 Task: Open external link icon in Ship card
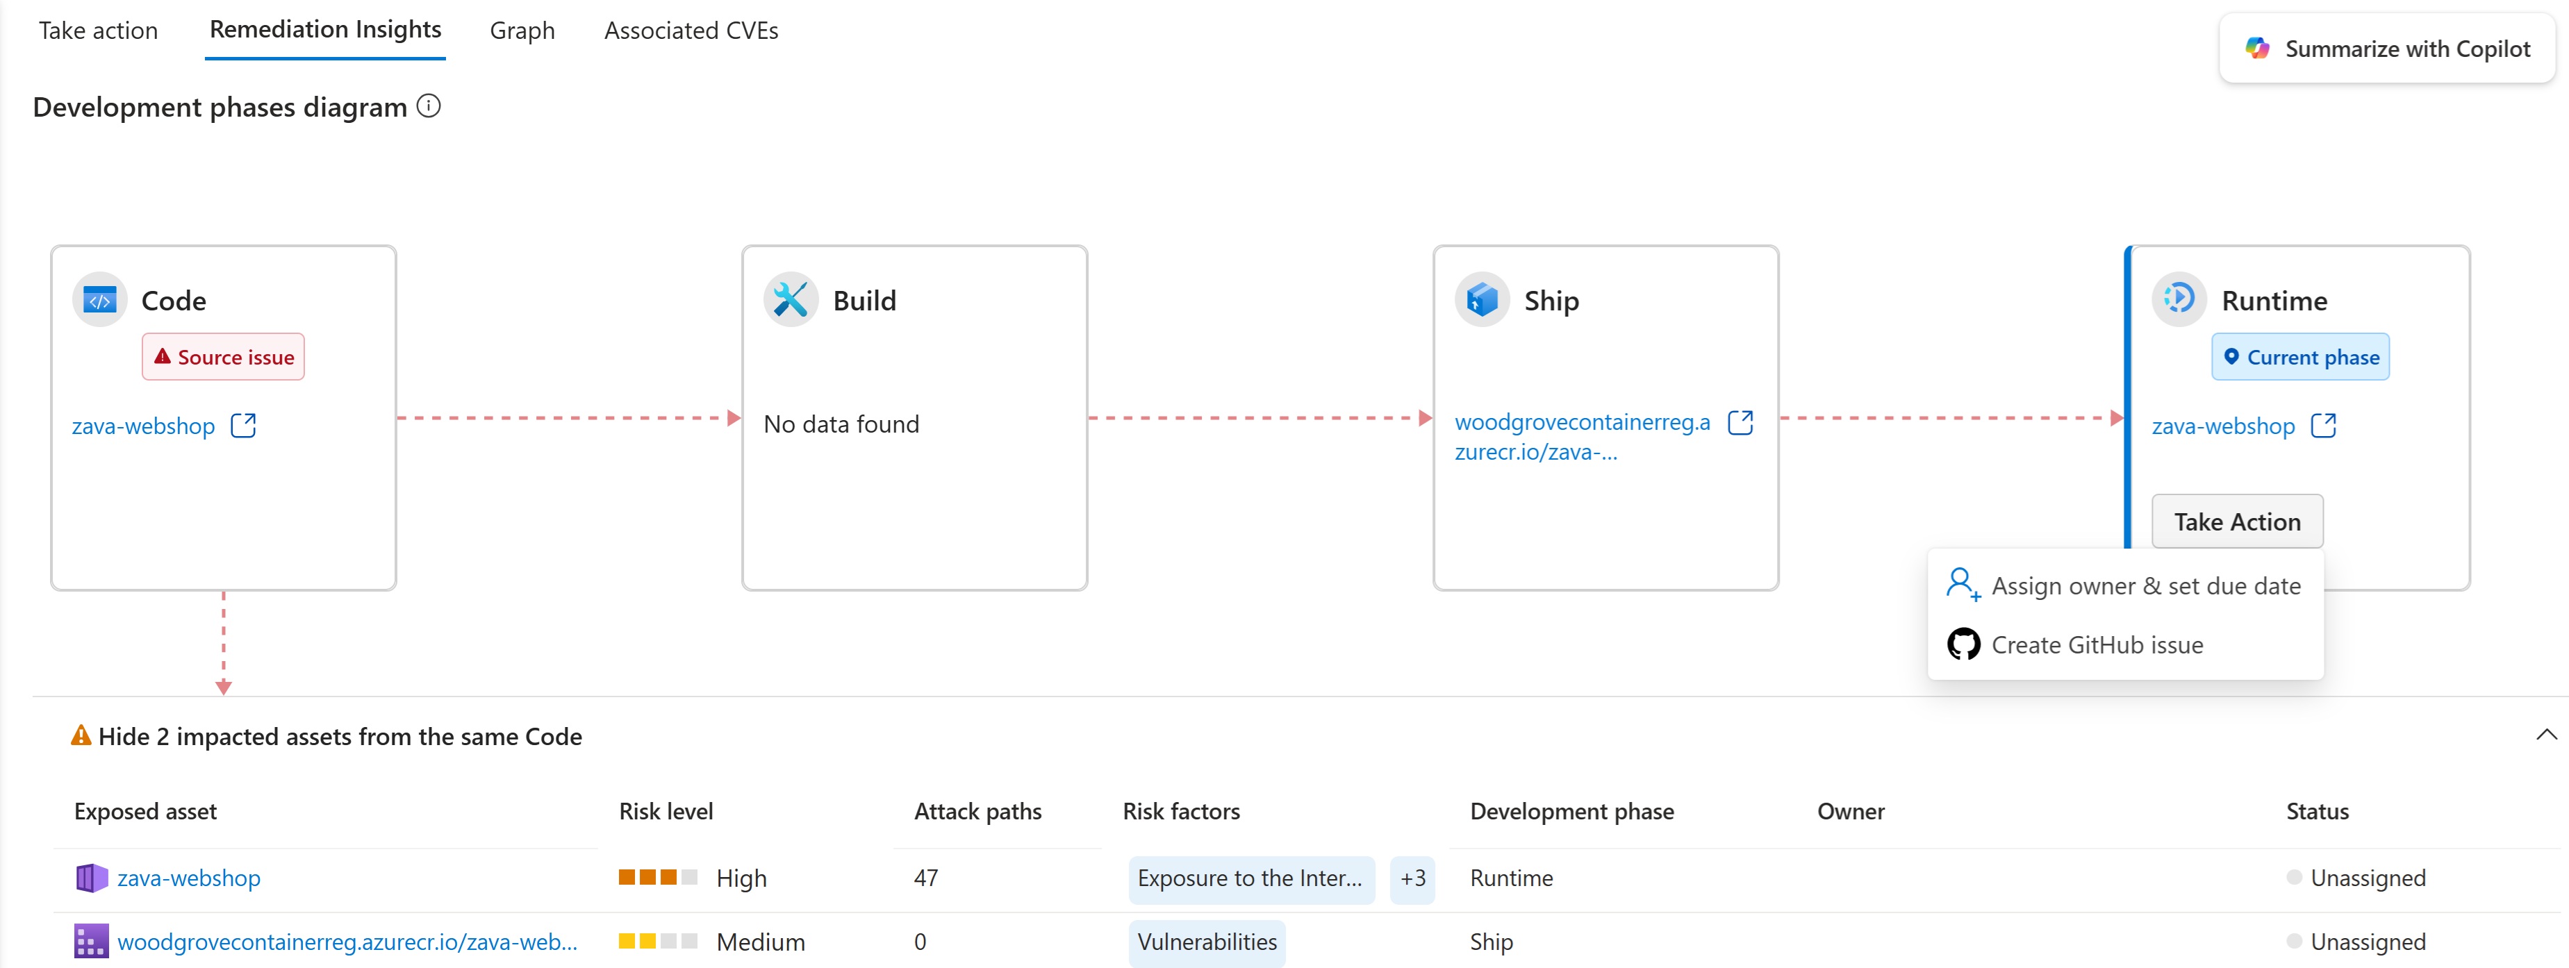[x=1740, y=422]
